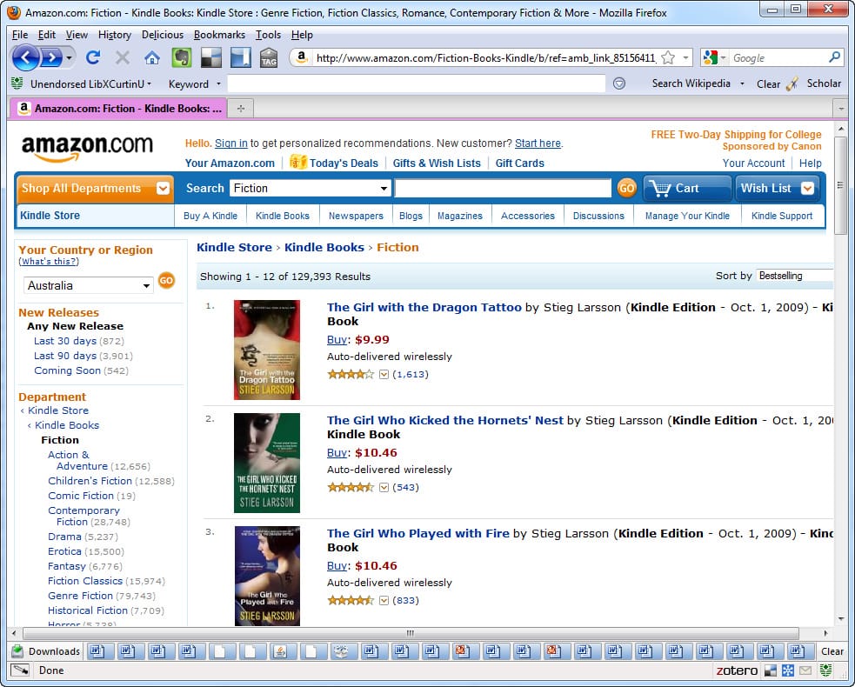Click the Delicious icon in the status bar
This screenshot has width=855, height=687.
[770, 670]
